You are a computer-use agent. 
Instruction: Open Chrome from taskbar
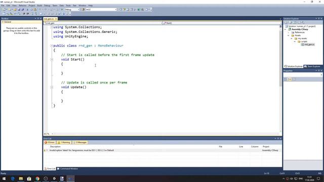pyautogui.click(x=37, y=178)
